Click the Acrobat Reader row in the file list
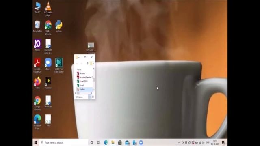Screen dimensions: 260x146 pyautogui.click(x=84, y=77)
